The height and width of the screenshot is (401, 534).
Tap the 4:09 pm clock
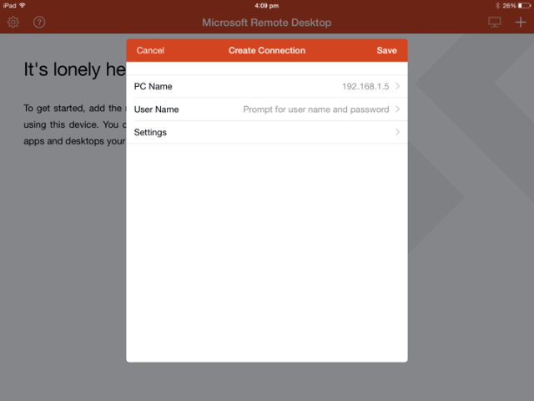(267, 6)
